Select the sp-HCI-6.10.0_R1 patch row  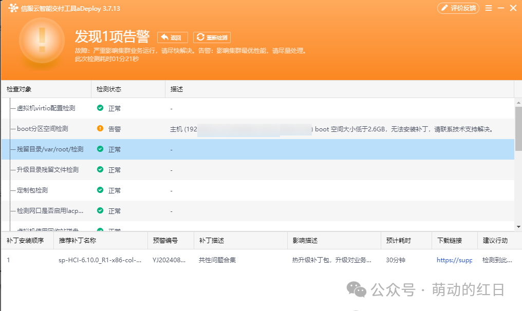[261, 260]
